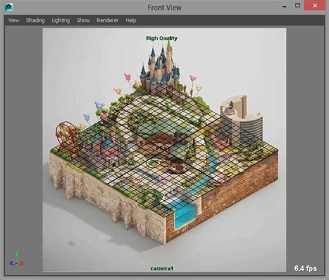This screenshot has height=280, width=329.
Task: Open the Shading menu
Action: click(35, 20)
